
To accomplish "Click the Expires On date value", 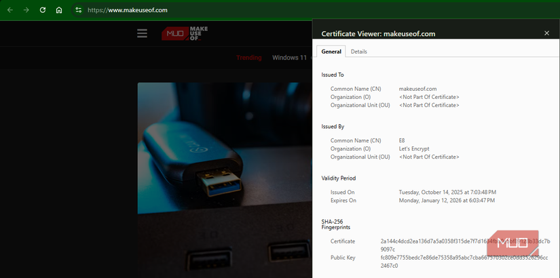I will [447, 201].
